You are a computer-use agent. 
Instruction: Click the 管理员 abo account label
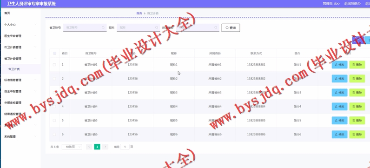[x=331, y=4]
